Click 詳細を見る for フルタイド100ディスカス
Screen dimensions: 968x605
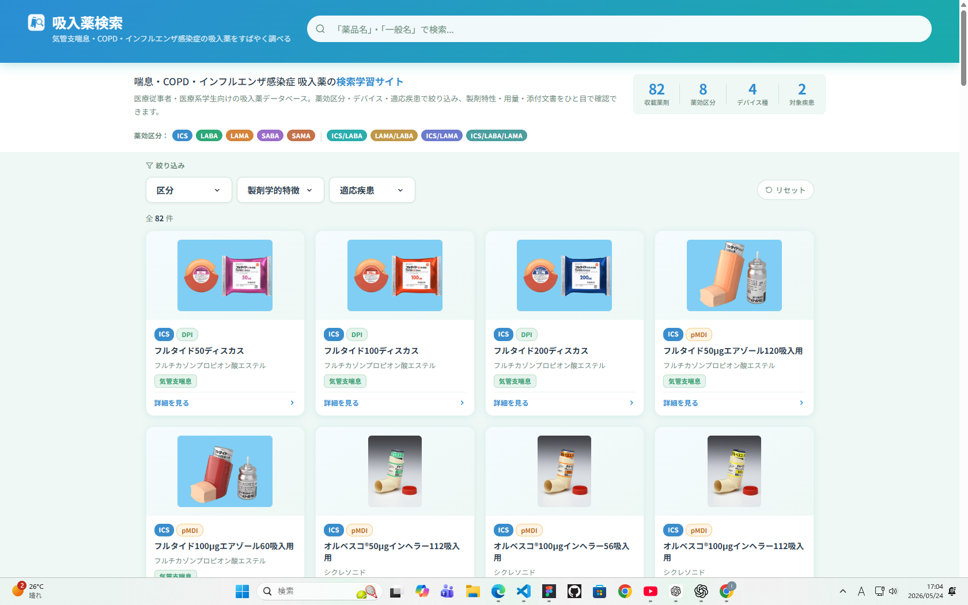coord(342,403)
